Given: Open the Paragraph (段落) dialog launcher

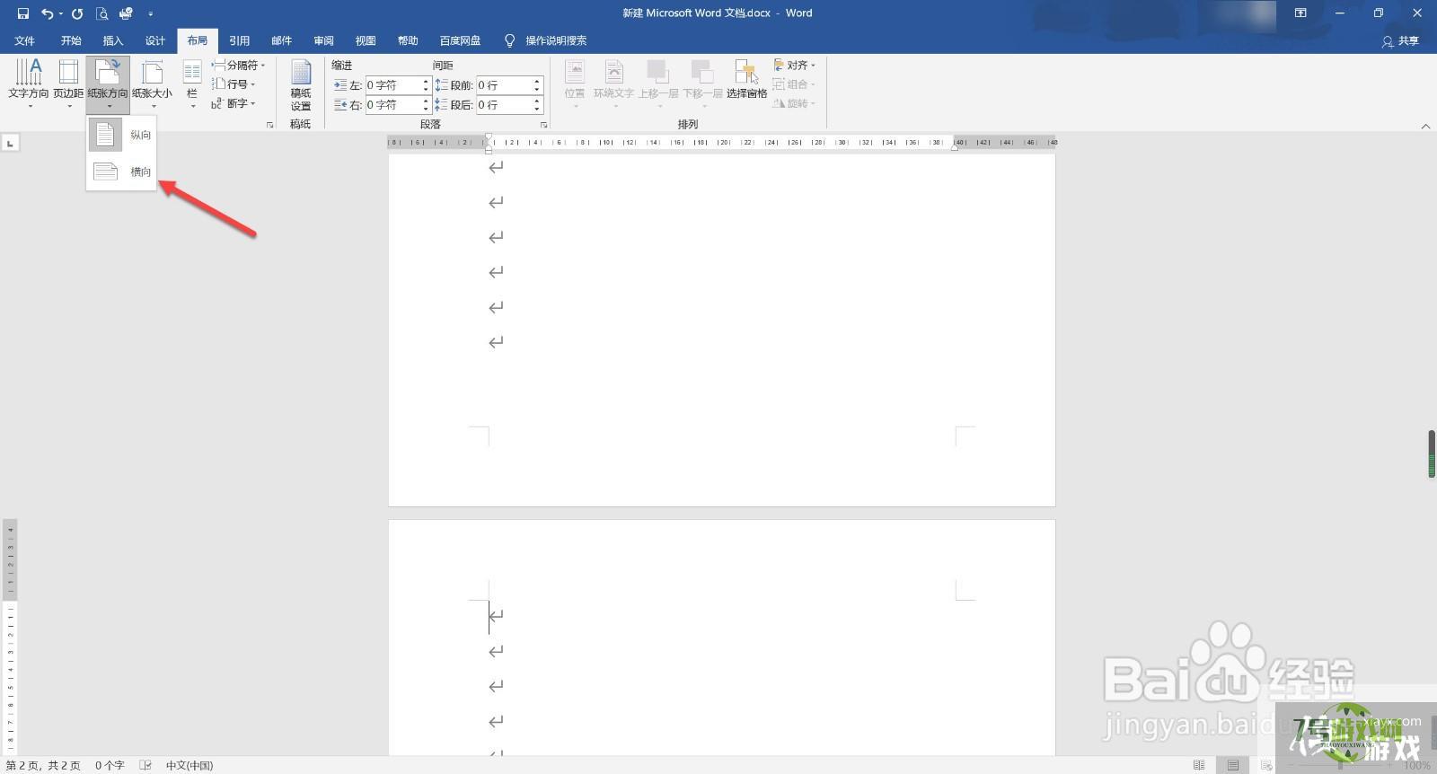Looking at the screenshot, I should pos(543,125).
